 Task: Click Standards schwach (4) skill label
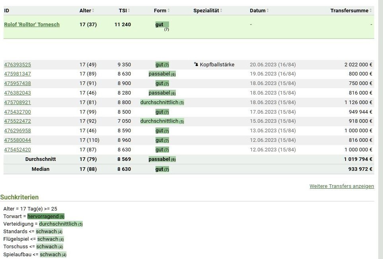[49, 232]
